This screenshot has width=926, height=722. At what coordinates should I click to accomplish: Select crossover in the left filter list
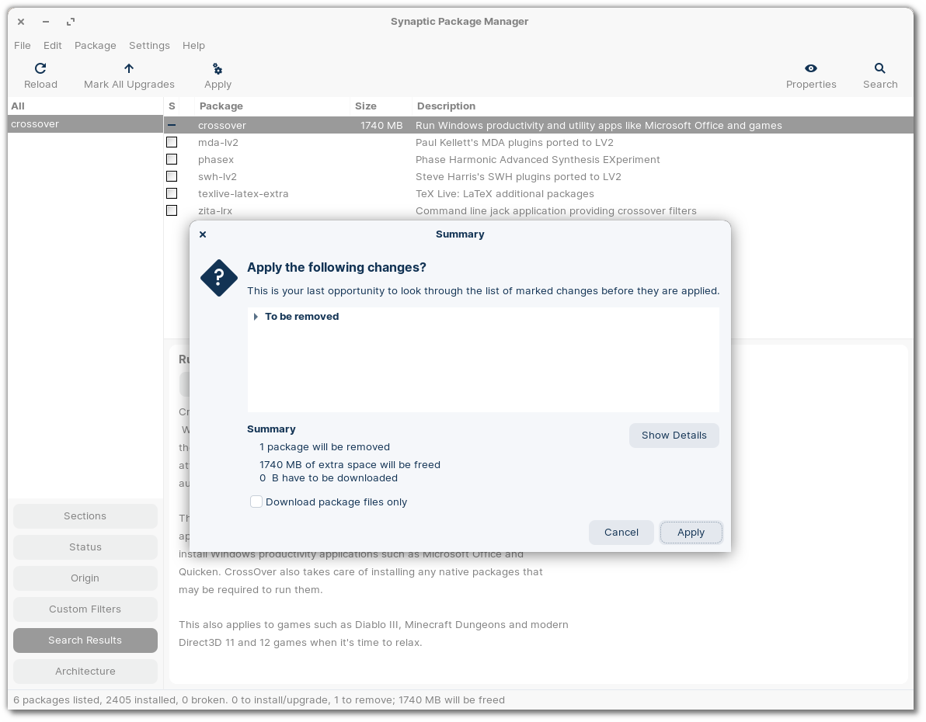pyautogui.click(x=85, y=124)
